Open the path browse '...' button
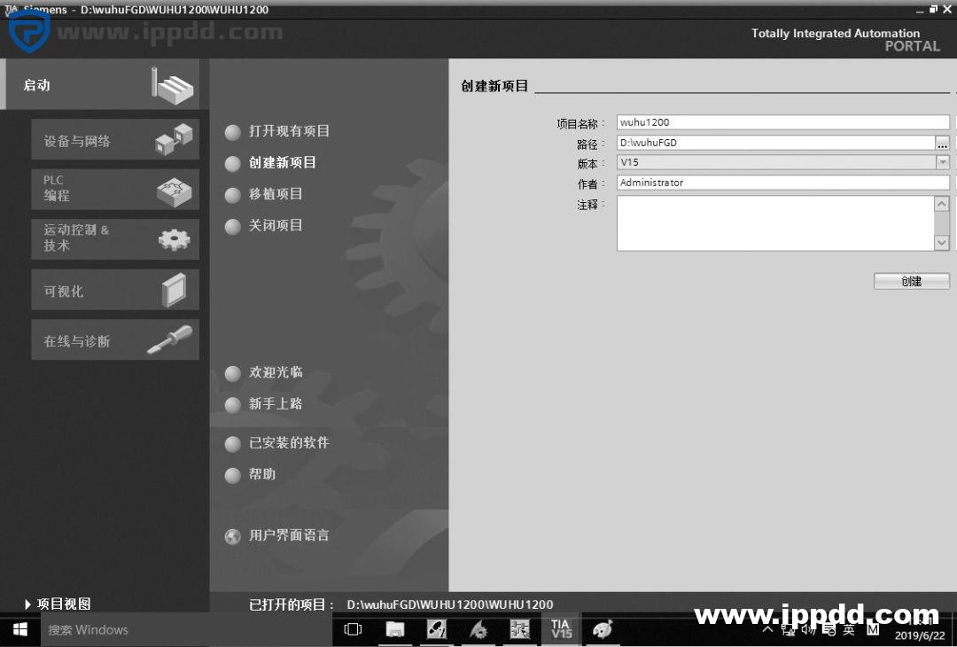957x647 pixels. [943, 143]
